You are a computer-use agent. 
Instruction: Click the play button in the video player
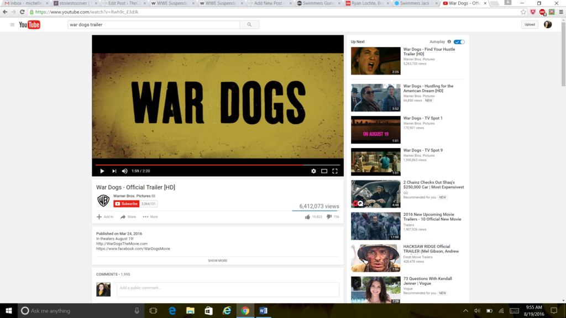tap(102, 171)
